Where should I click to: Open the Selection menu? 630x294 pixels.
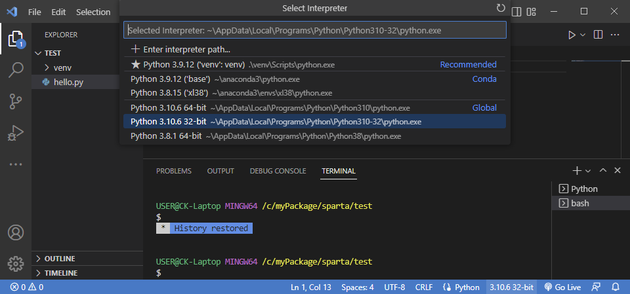click(x=93, y=12)
